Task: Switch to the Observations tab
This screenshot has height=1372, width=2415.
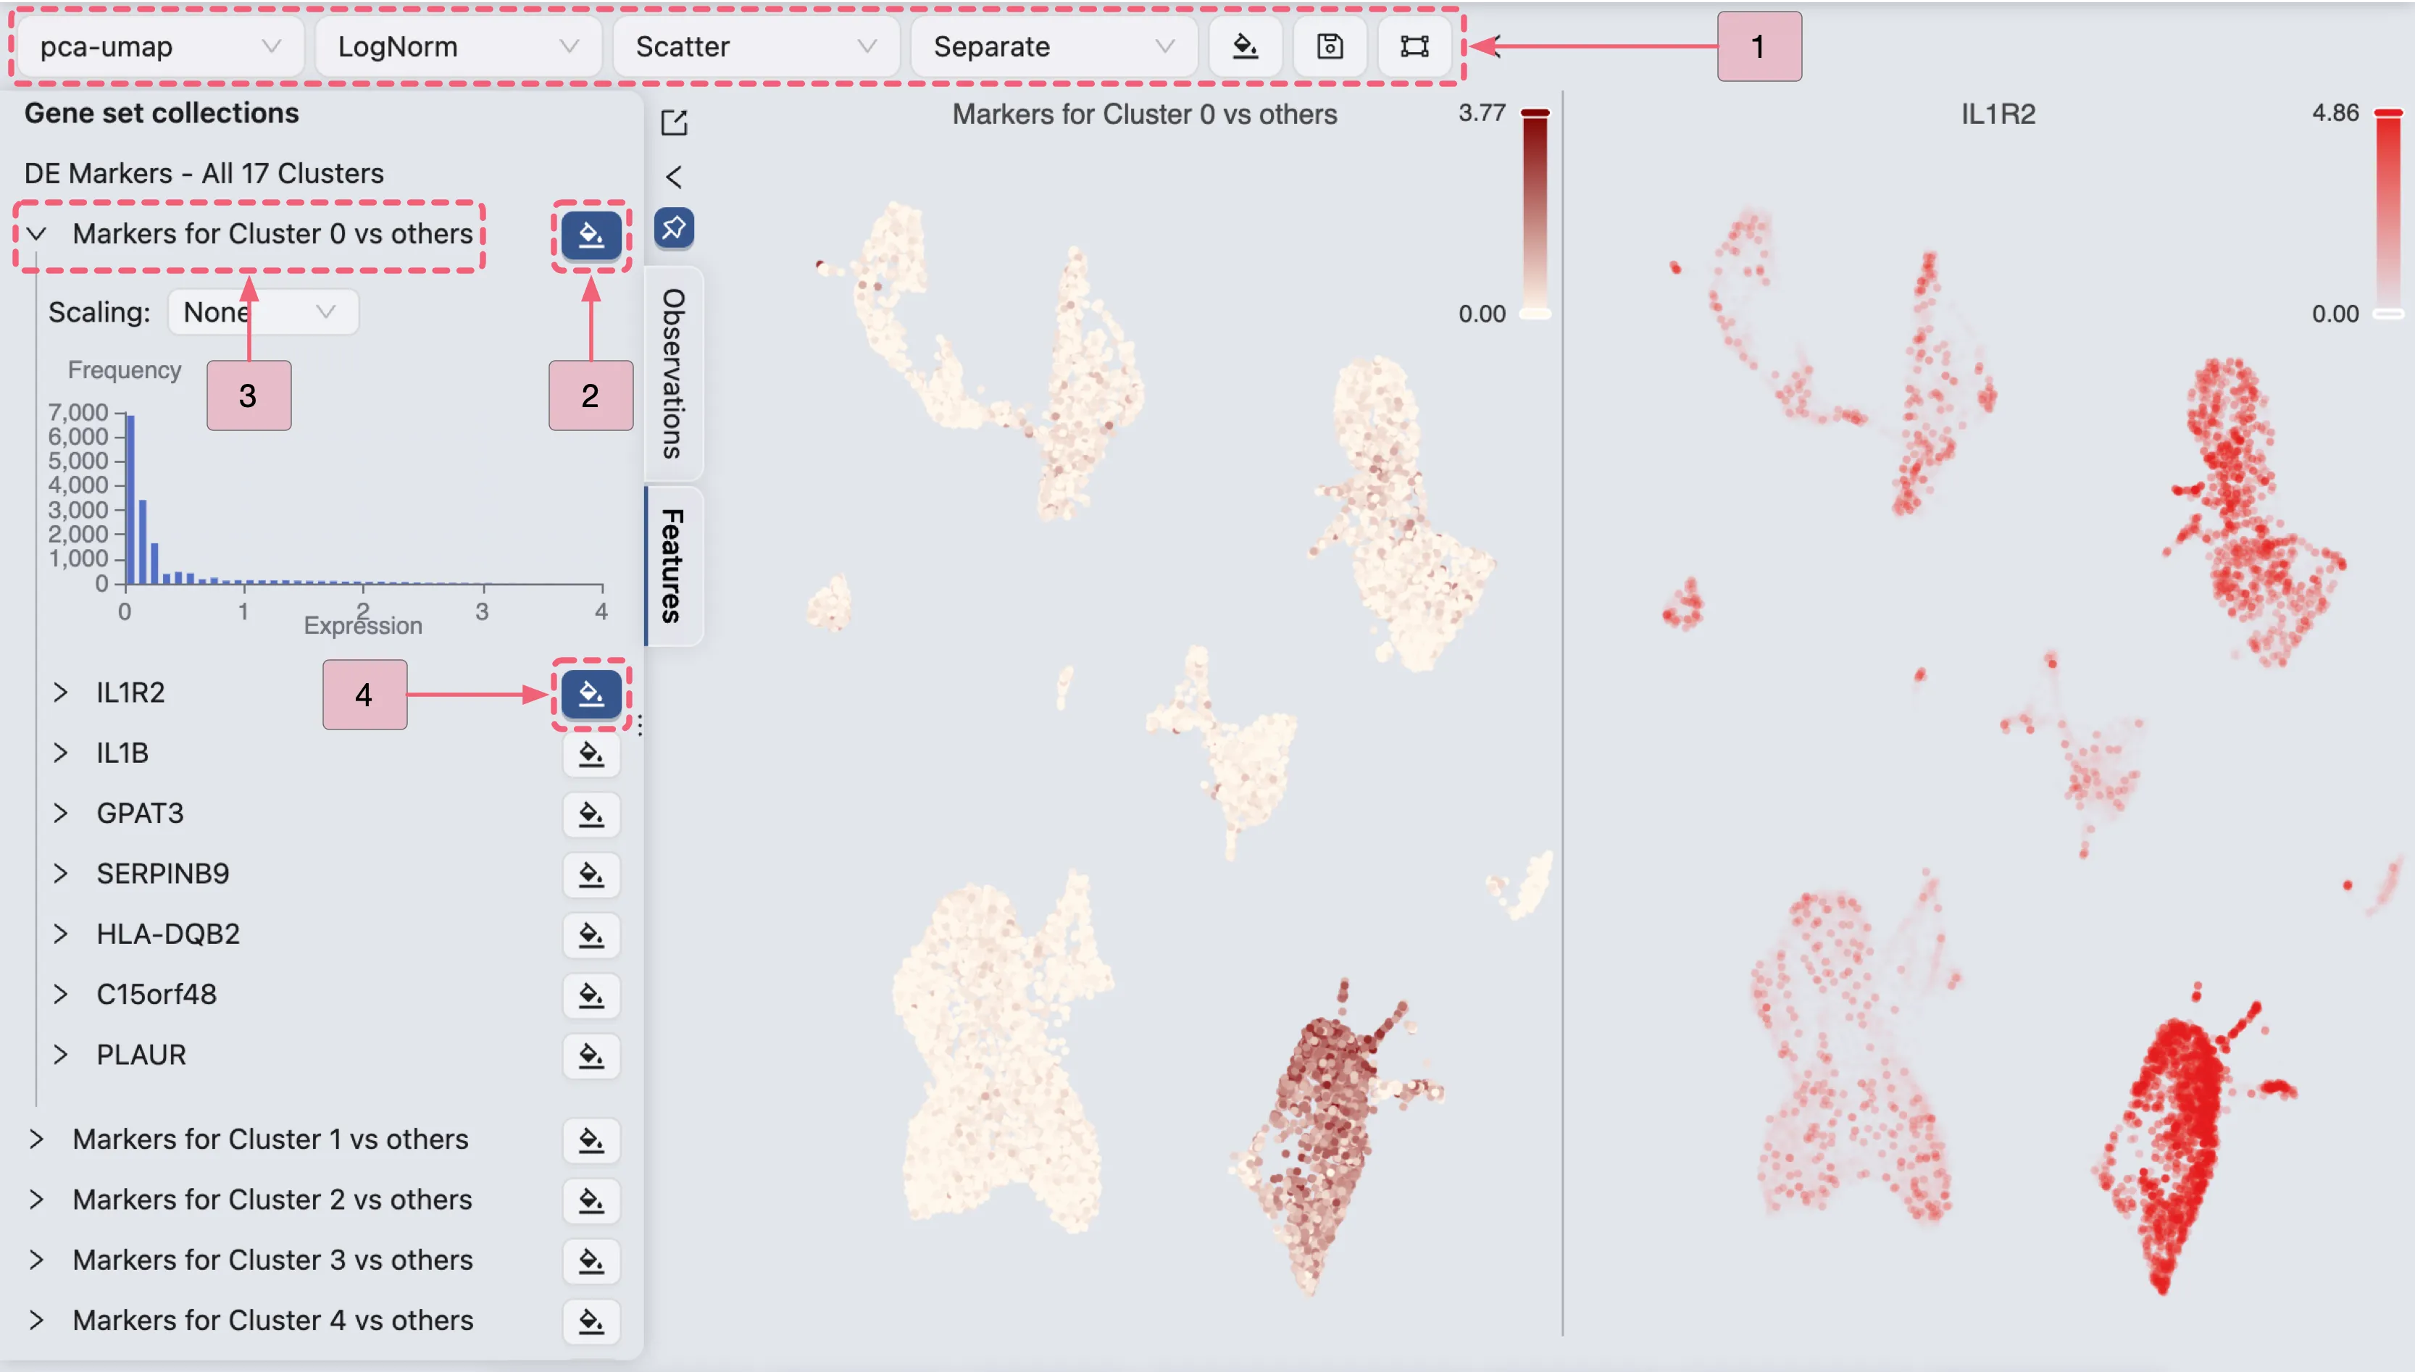Action: 673,373
